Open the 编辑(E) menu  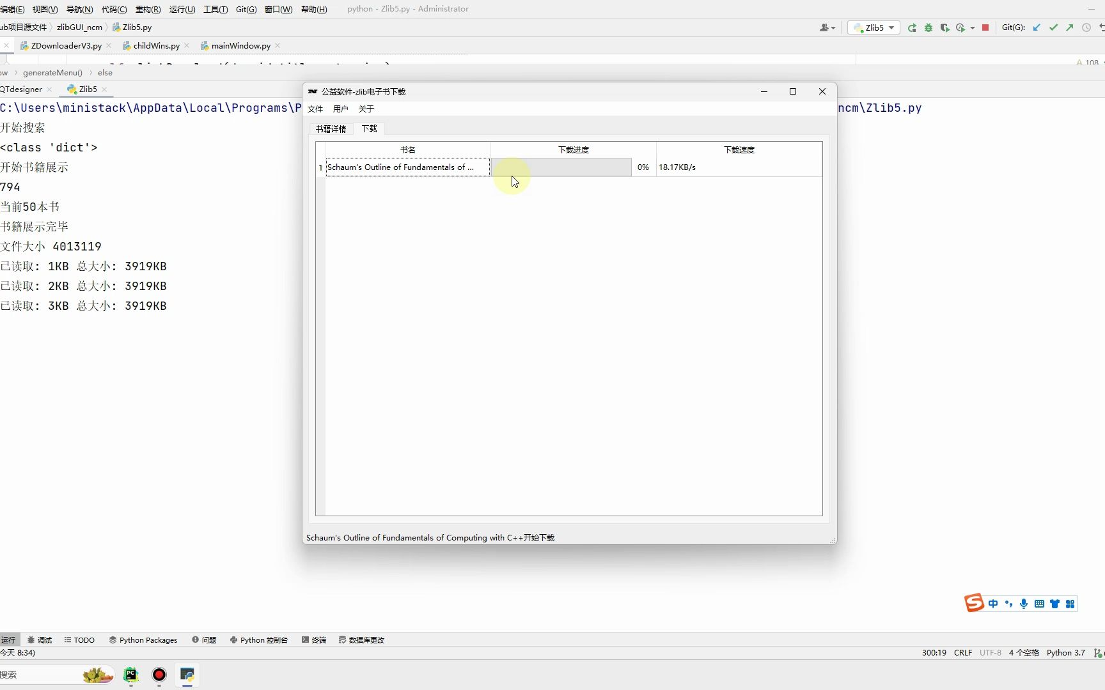pyautogui.click(x=12, y=9)
